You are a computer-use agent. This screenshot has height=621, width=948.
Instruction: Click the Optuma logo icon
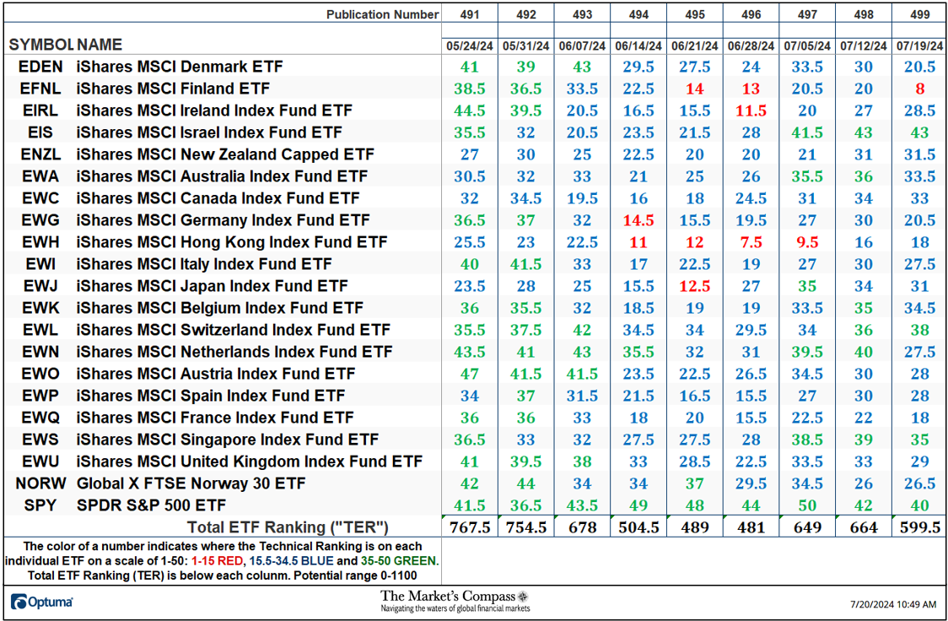coord(19,602)
